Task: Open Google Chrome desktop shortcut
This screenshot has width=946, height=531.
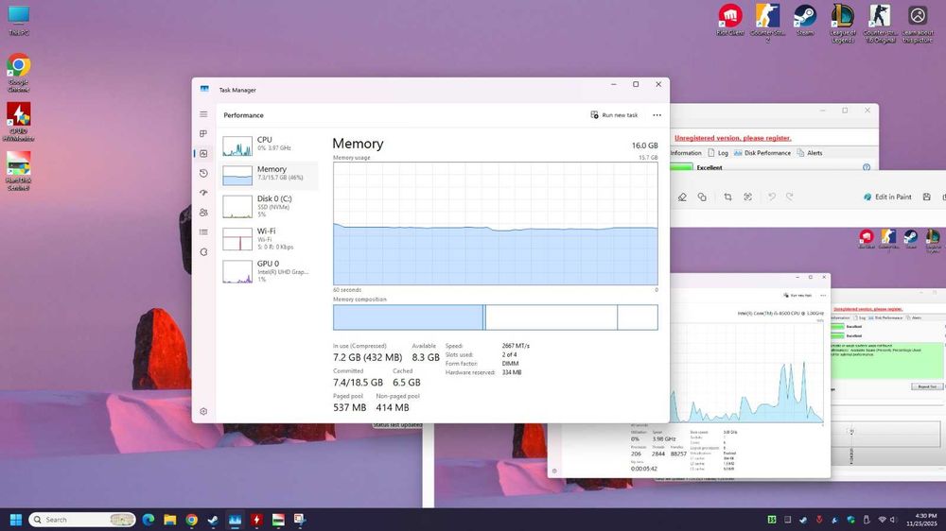Action: (18, 73)
